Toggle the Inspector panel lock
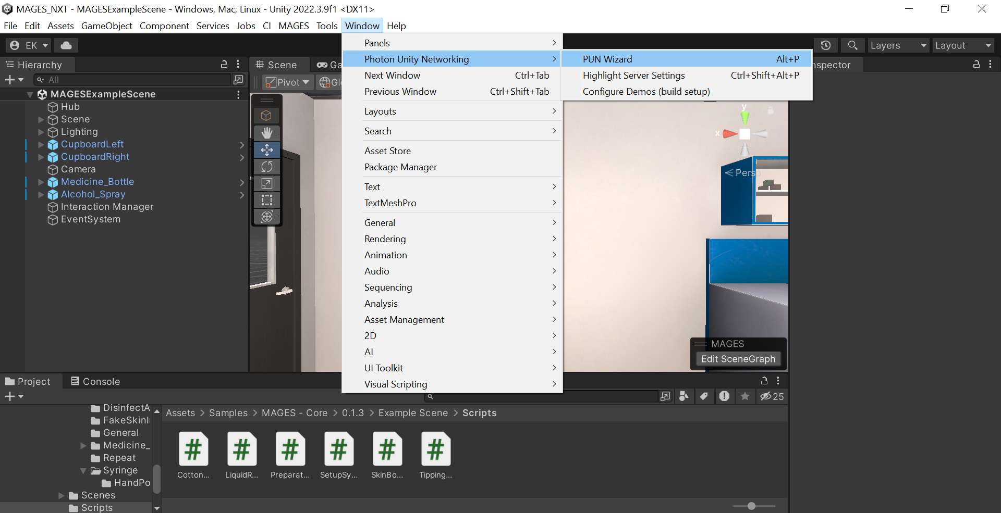Viewport: 1001px width, 513px height. 976,64
